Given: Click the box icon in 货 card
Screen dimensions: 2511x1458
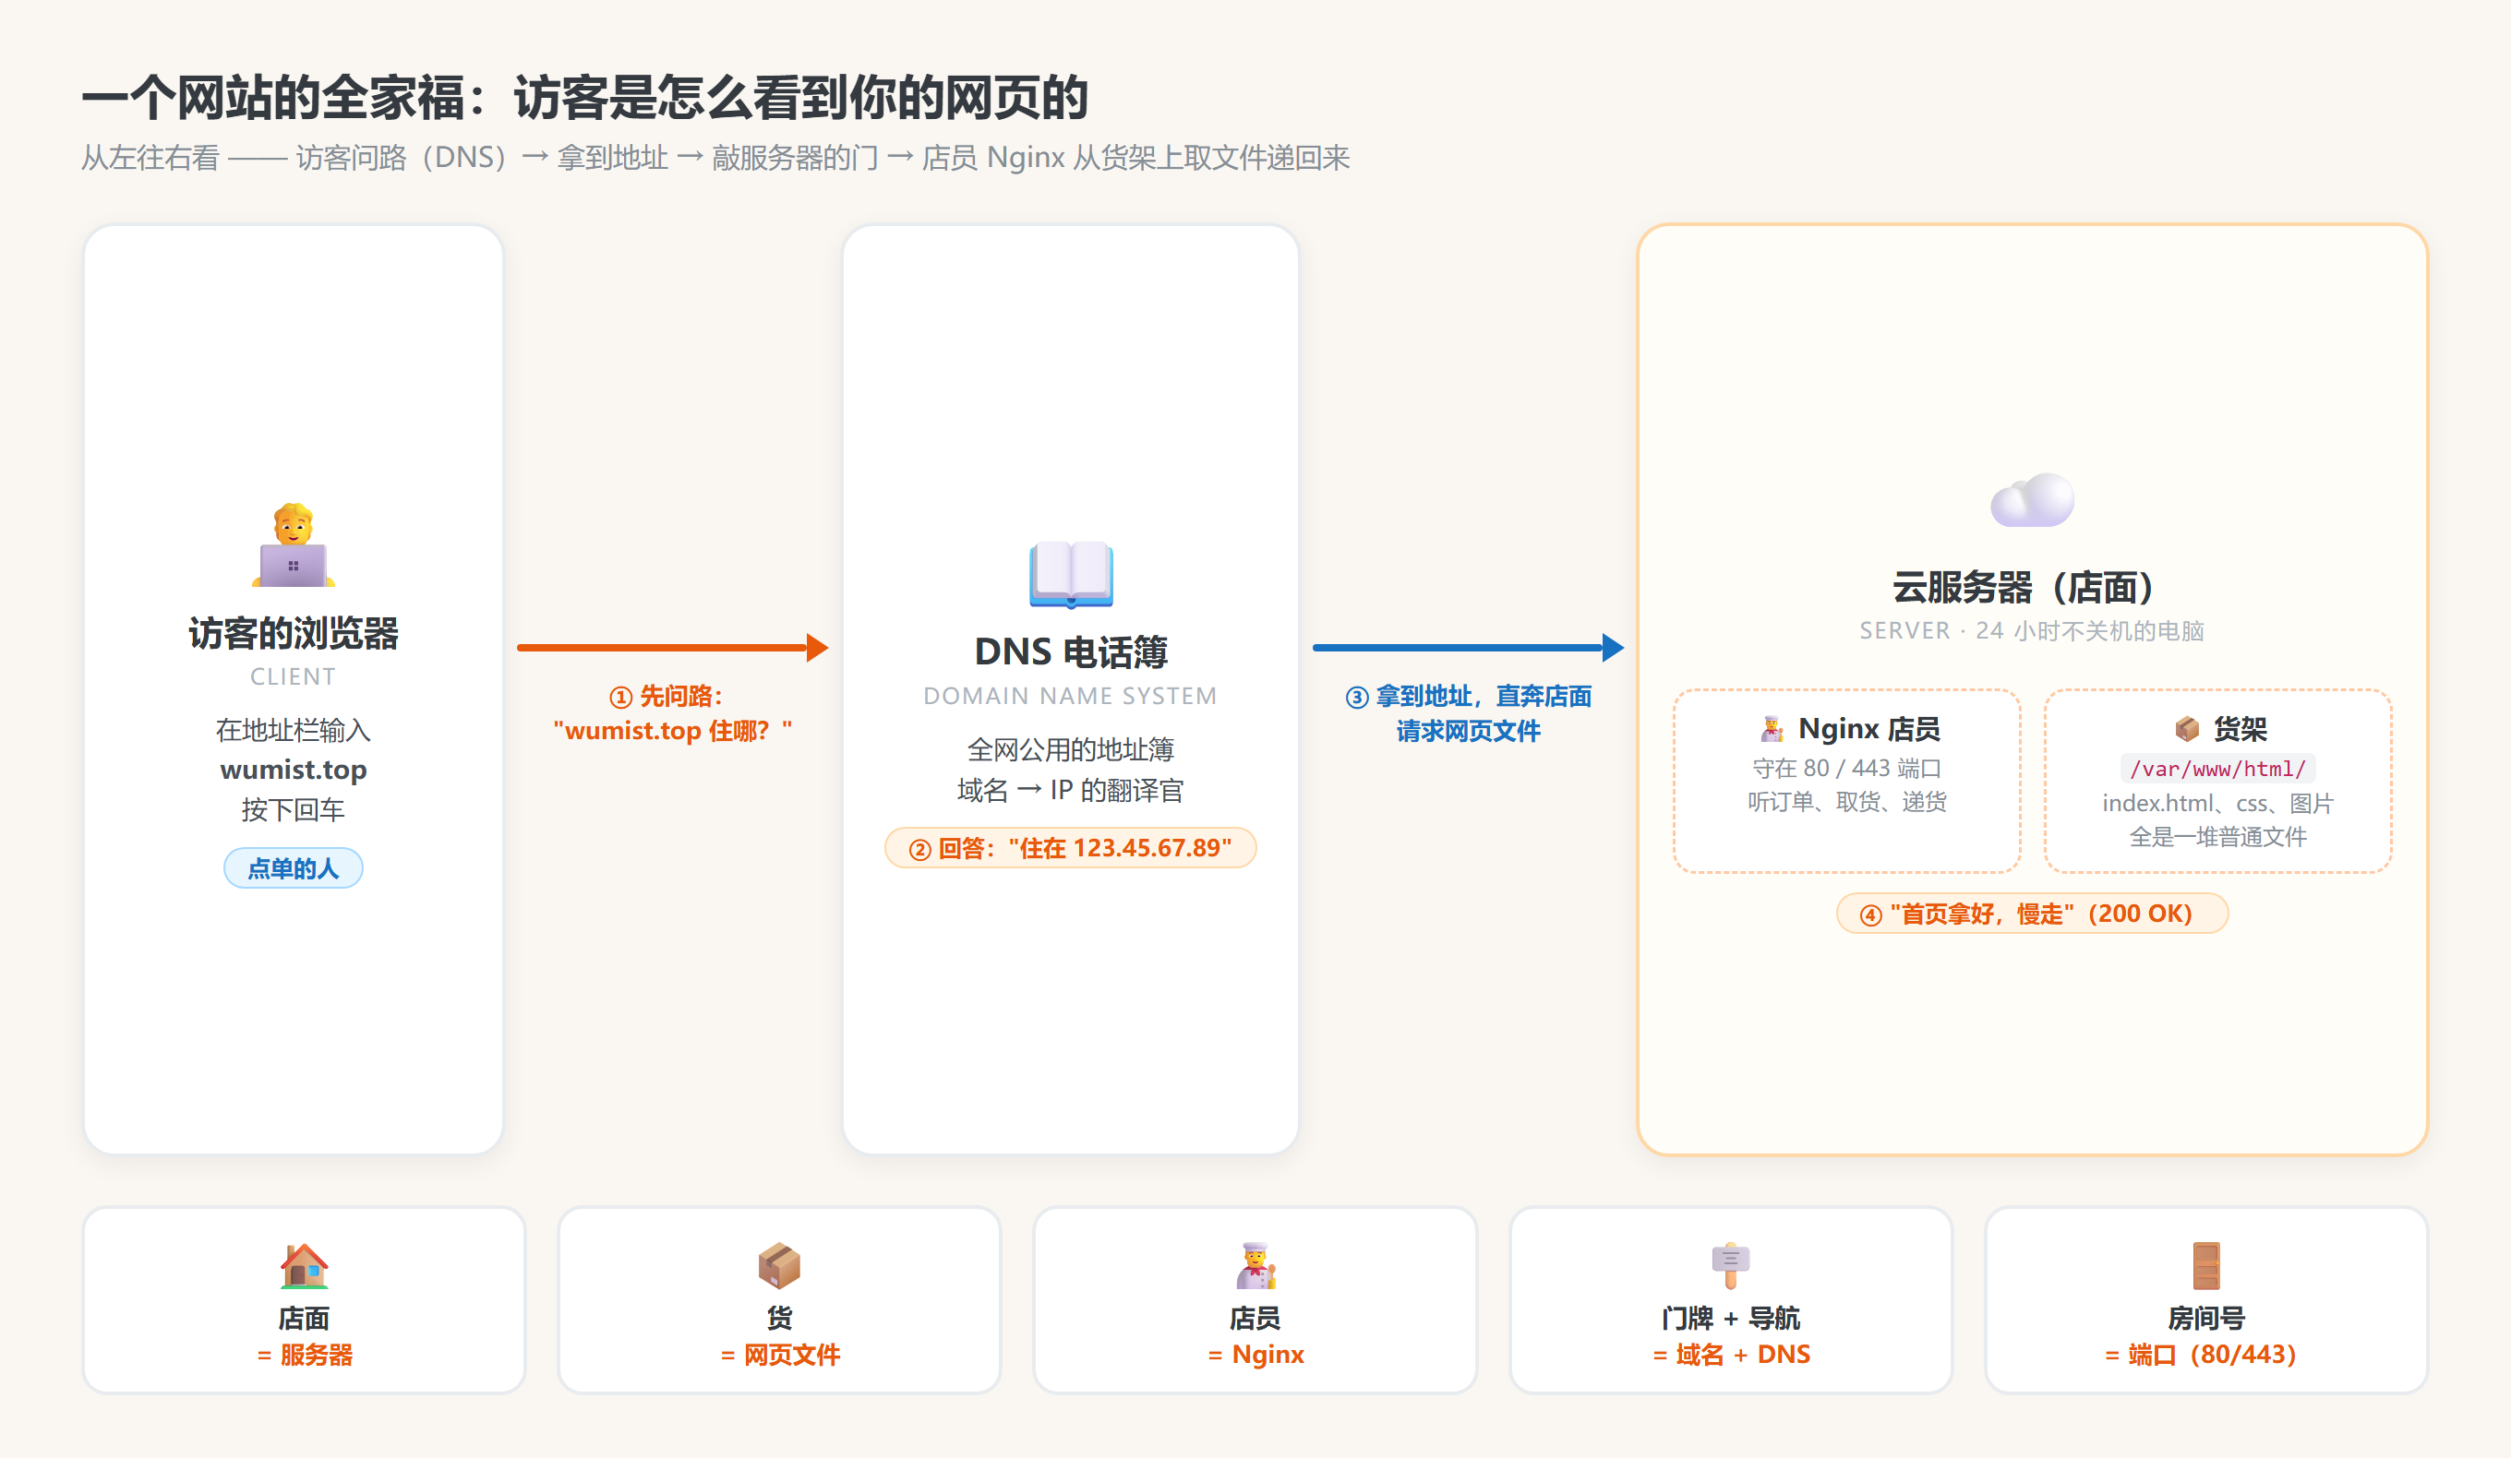Looking at the screenshot, I should pyautogui.click(x=779, y=1265).
